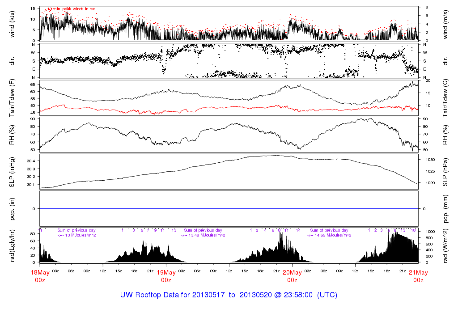Click the red '19May 00z' date label
This screenshot has height=313, width=458.
(x=166, y=276)
